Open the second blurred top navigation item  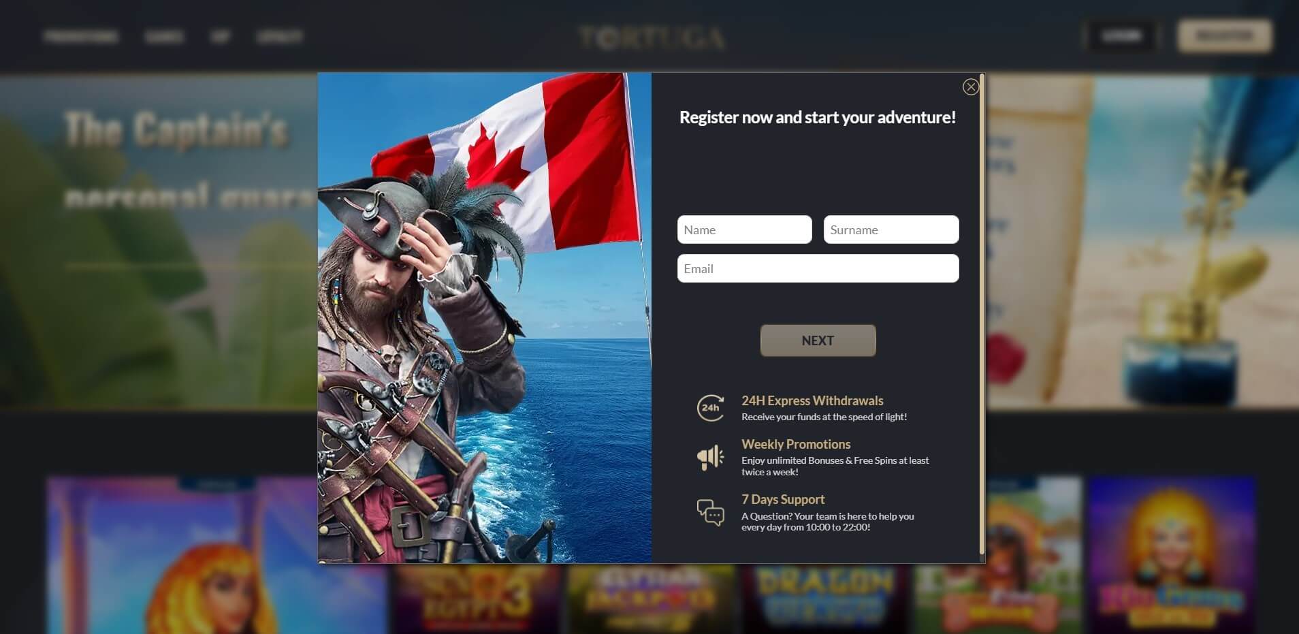point(164,36)
